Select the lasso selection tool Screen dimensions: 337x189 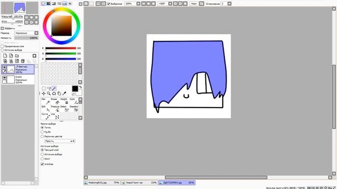pos(49,88)
